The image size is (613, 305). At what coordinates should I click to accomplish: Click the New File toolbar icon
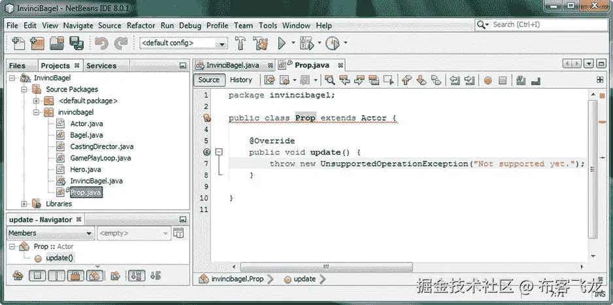click(18, 43)
